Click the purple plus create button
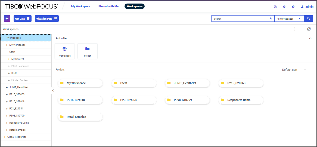 (7, 19)
